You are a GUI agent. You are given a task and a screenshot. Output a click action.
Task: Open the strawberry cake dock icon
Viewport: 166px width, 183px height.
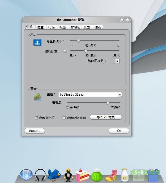pos(82,175)
